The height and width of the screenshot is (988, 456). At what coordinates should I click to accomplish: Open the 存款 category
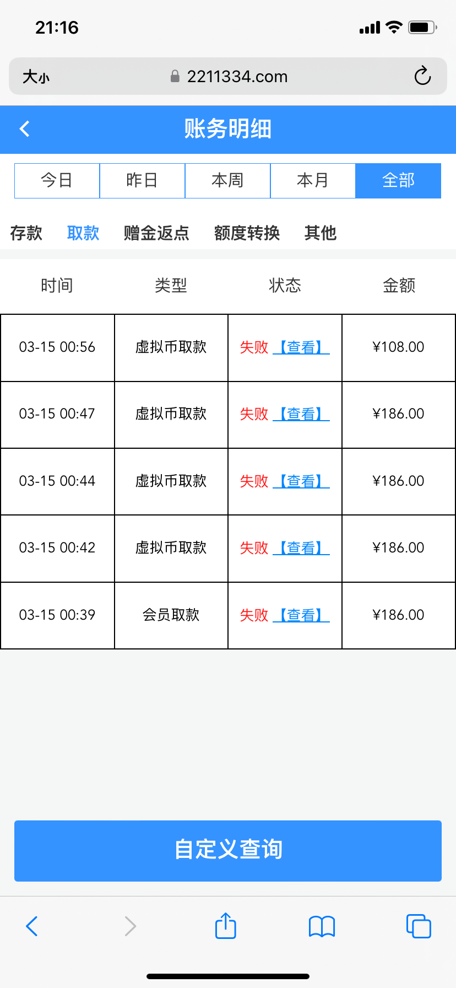coord(26,233)
